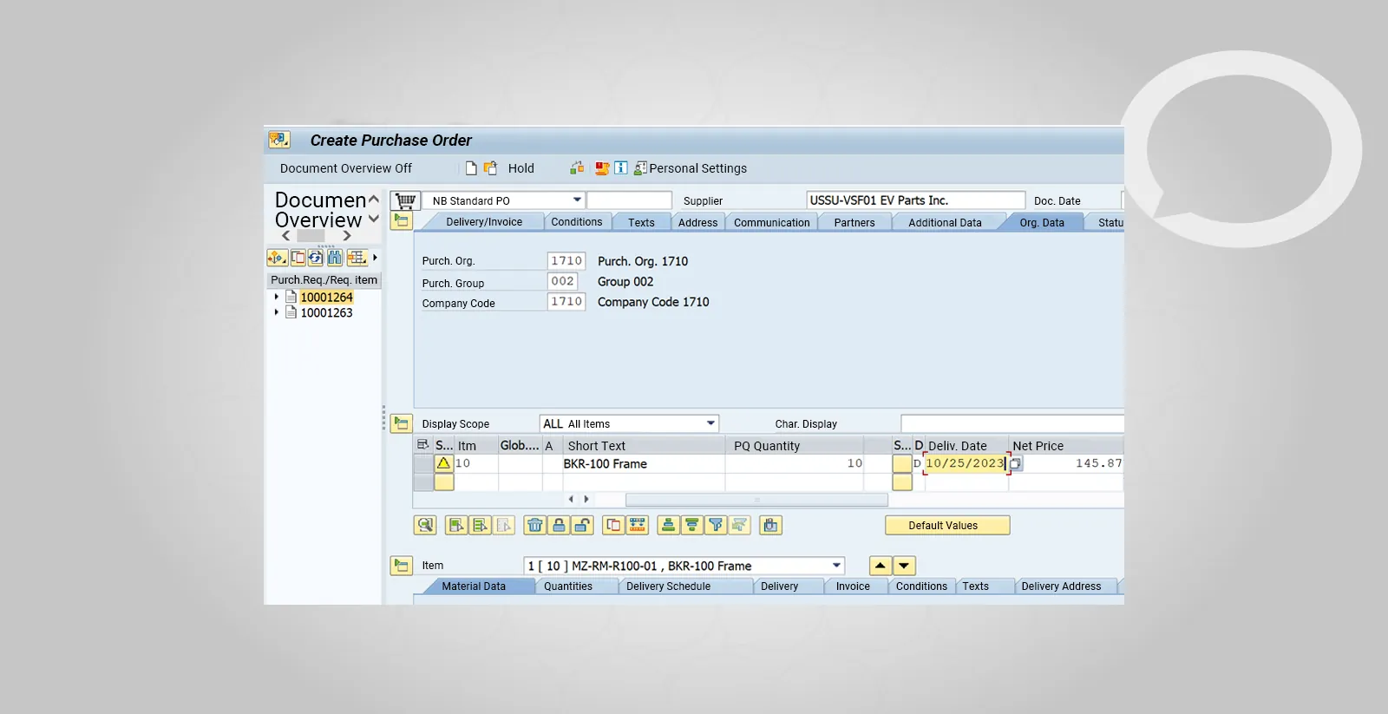The height and width of the screenshot is (714, 1388).
Task: Switch to Additional Data tab
Action: (945, 223)
